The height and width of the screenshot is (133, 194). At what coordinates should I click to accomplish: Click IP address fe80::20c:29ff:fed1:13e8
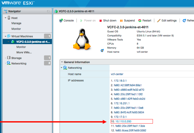point(129,108)
